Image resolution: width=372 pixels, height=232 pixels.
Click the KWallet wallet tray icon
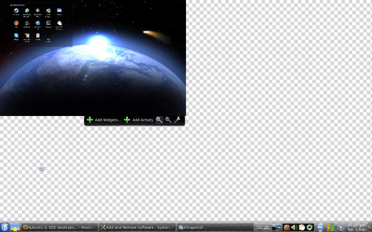(287, 228)
